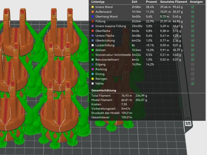Screen dimensions: 207x155
Task: Click the cyan Einzug color swatch
Action: [93, 74]
